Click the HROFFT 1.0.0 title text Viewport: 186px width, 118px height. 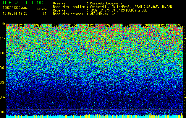(x=23, y=2)
